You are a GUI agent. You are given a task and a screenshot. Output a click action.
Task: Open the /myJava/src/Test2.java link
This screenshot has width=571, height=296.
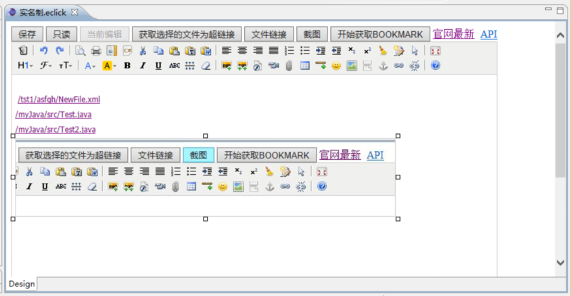55,129
